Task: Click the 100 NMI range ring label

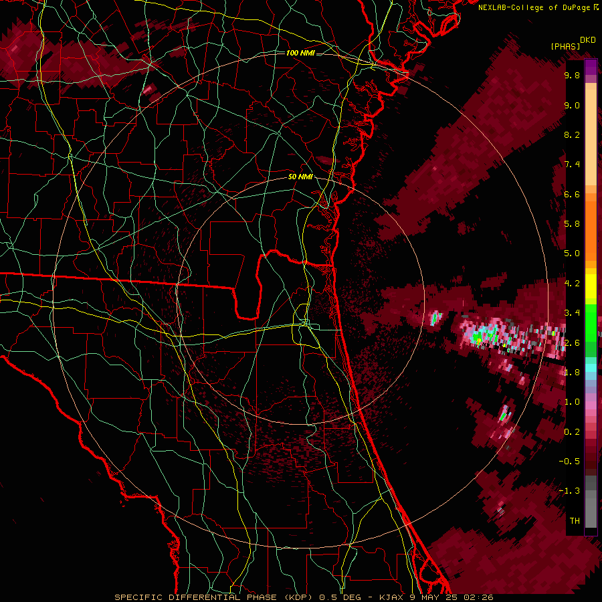Action: (x=300, y=53)
